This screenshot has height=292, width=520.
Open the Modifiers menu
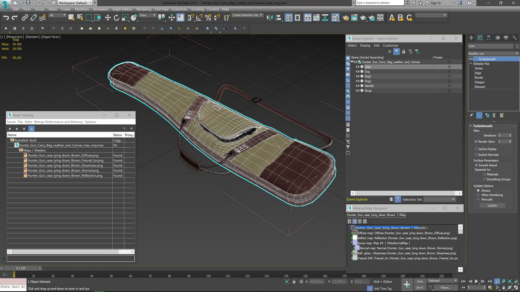click(82, 9)
